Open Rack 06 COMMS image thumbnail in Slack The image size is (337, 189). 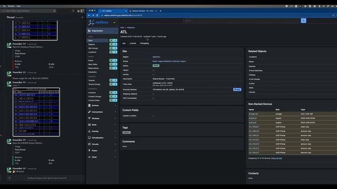tap(36, 112)
